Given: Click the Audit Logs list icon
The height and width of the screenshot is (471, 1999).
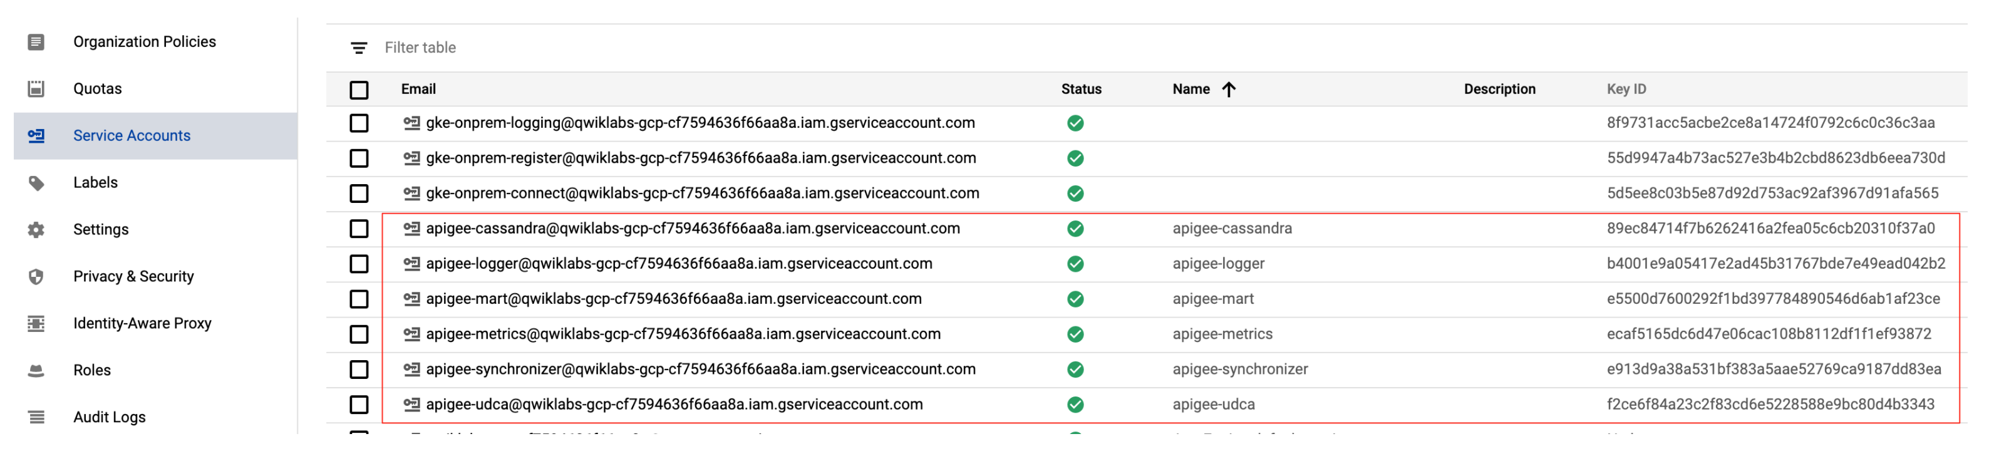Looking at the screenshot, I should click(36, 418).
